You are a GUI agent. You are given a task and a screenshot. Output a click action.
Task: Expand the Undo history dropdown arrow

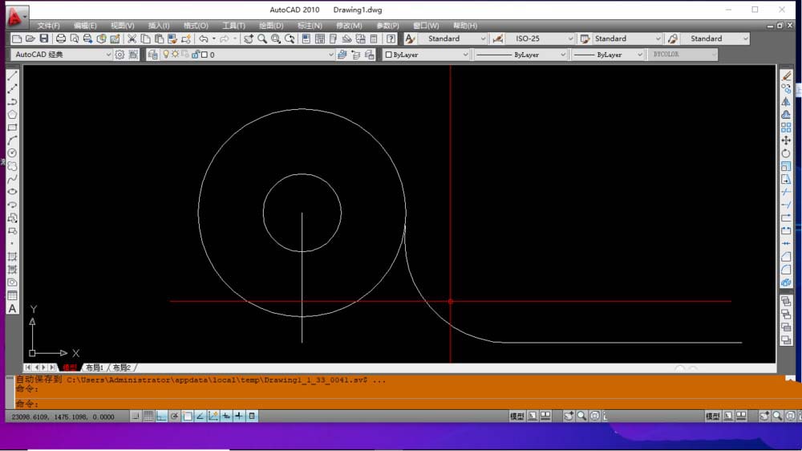pyautogui.click(x=214, y=39)
